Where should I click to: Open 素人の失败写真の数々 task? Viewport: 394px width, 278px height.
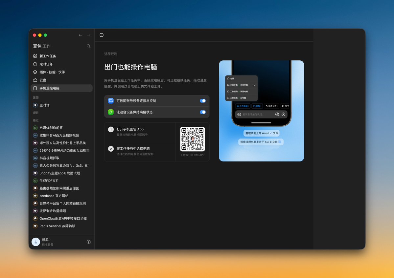61,166
